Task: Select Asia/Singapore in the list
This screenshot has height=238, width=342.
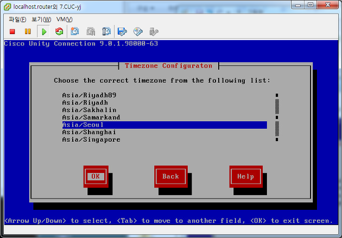Action: (164, 140)
